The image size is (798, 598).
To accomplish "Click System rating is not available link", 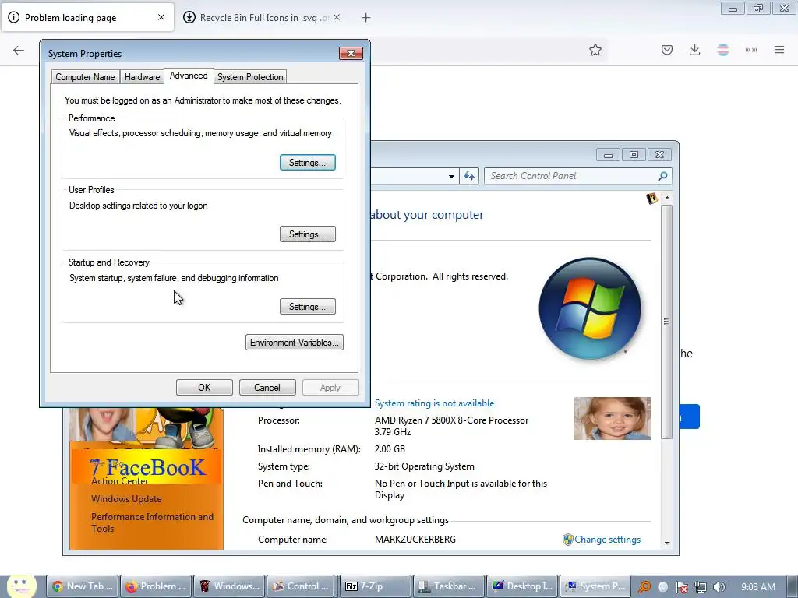I will [x=434, y=403].
